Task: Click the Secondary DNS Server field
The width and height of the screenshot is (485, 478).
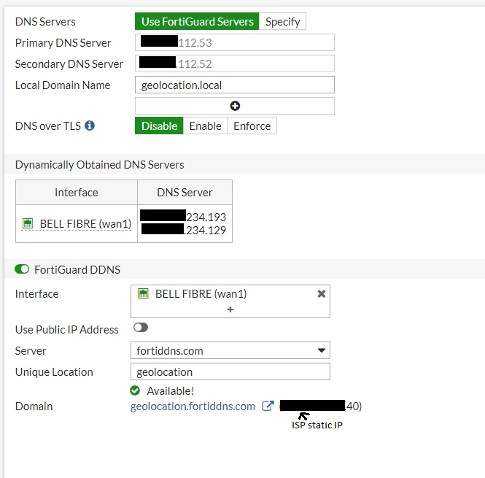Action: pyautogui.click(x=234, y=63)
